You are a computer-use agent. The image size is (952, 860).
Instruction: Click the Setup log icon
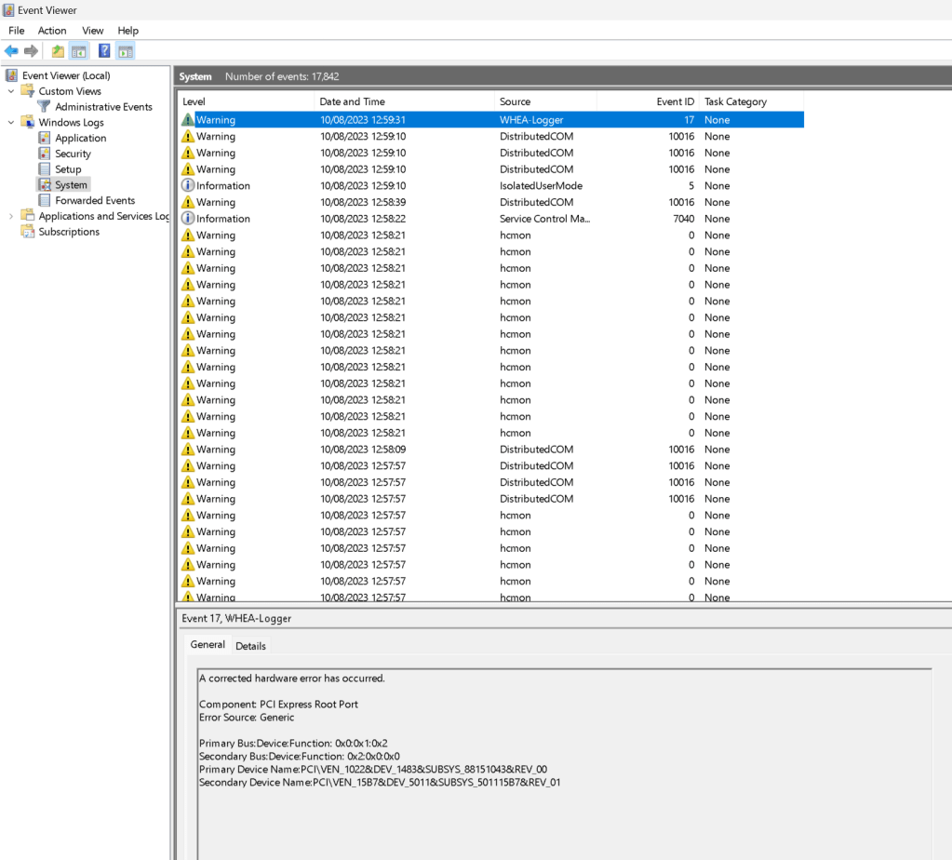click(x=45, y=168)
